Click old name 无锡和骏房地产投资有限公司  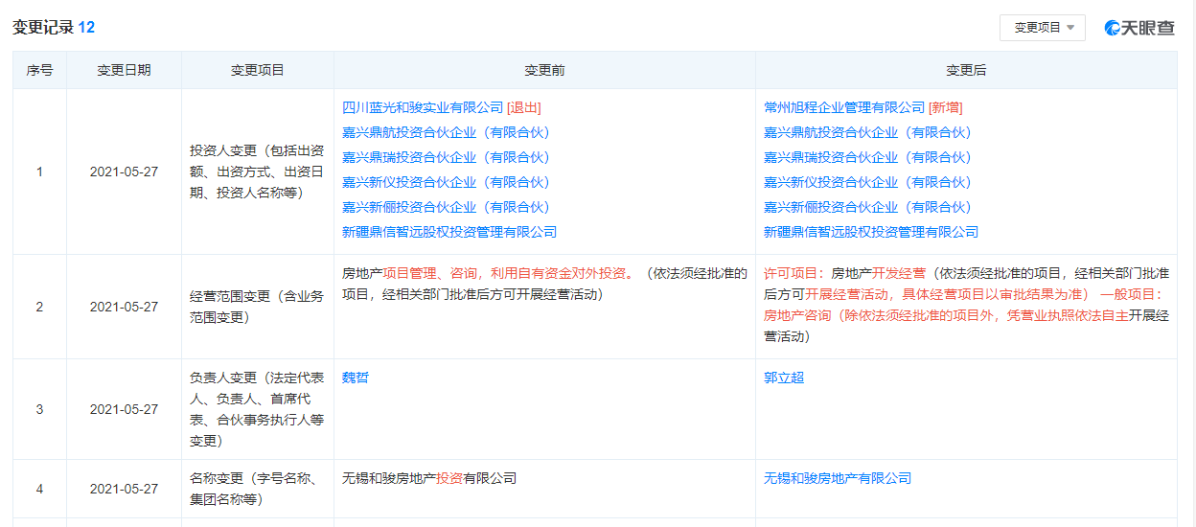429,478
